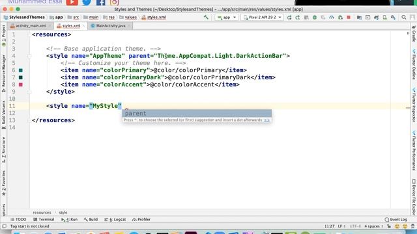This screenshot has width=417, height=234.
Task: Click the Project Structure folder icon
Action: 359,18
